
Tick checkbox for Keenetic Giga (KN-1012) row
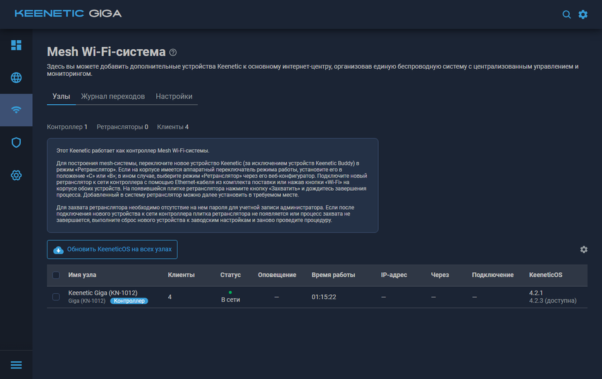pos(56,297)
